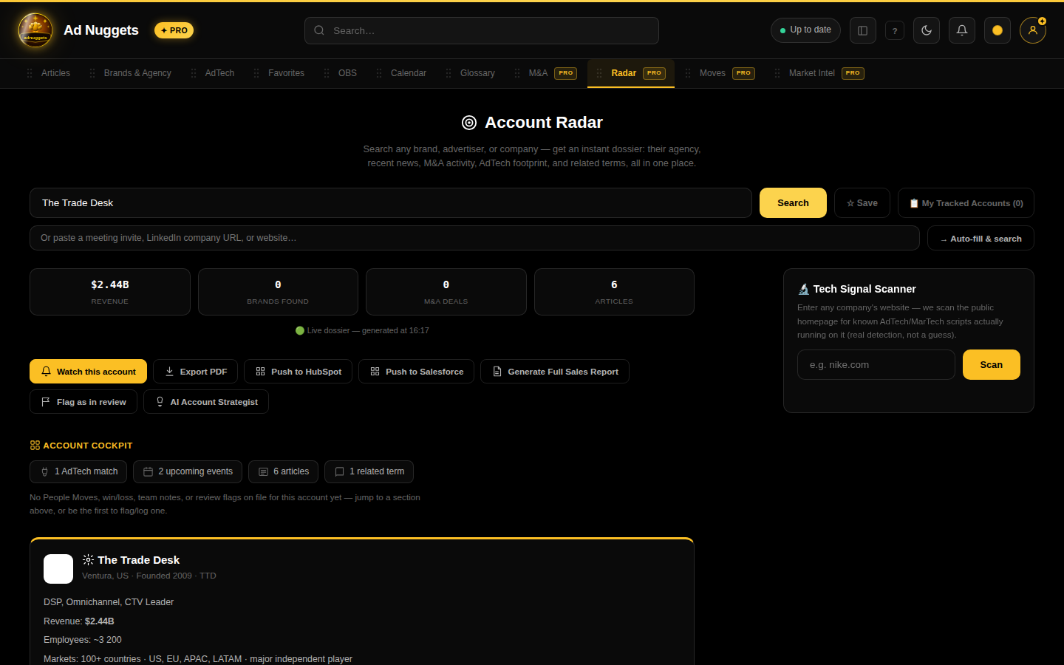The width and height of the screenshot is (1064, 665).
Task: Push account to Salesforce
Action: coord(417,372)
